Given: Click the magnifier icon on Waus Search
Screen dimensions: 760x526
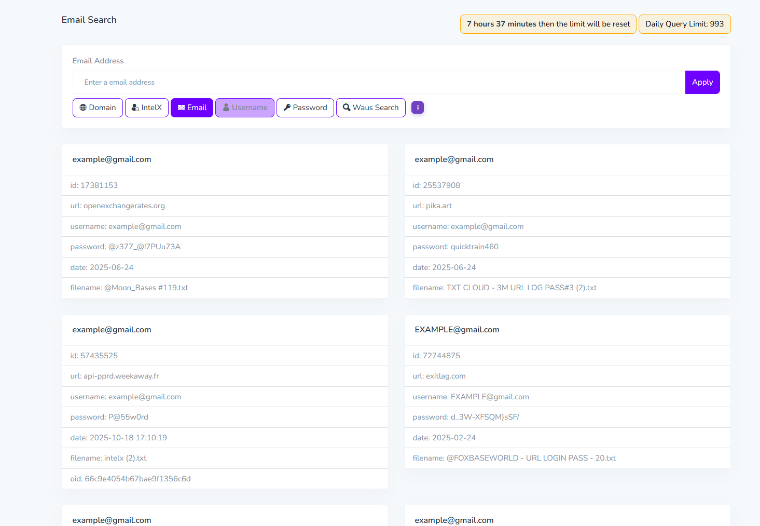Looking at the screenshot, I should pyautogui.click(x=347, y=107).
